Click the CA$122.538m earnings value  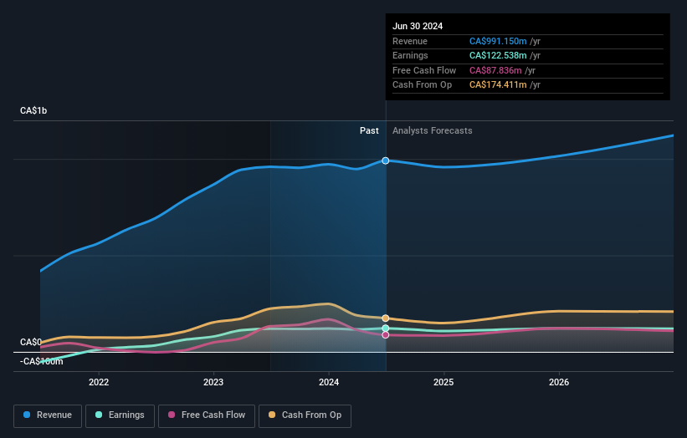point(498,55)
